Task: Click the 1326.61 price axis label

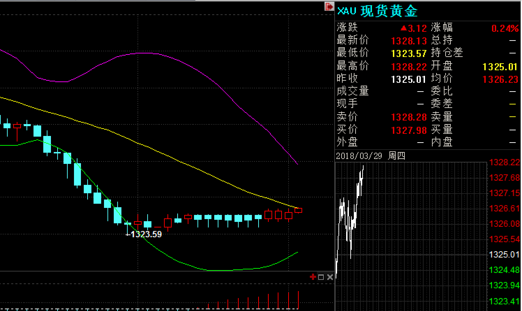Action: [x=505, y=209]
